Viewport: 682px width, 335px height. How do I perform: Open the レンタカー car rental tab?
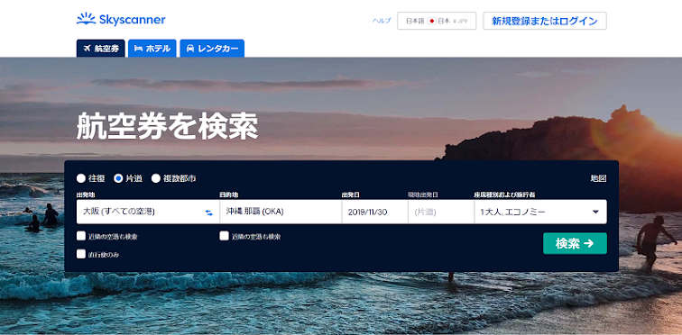[212, 49]
